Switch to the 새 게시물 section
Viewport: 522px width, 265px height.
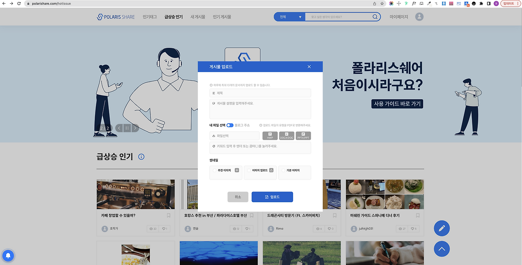pyautogui.click(x=198, y=17)
